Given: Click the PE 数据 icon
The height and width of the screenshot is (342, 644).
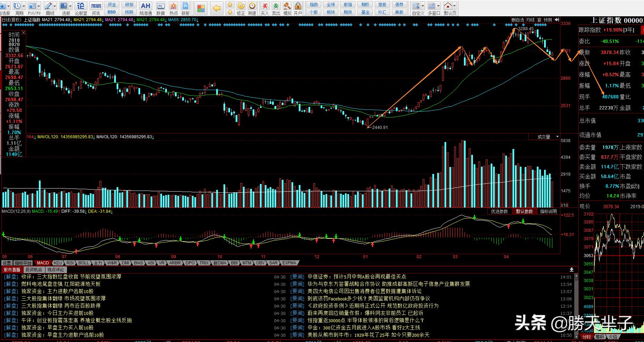Looking at the screenshot, I should 160,8.
